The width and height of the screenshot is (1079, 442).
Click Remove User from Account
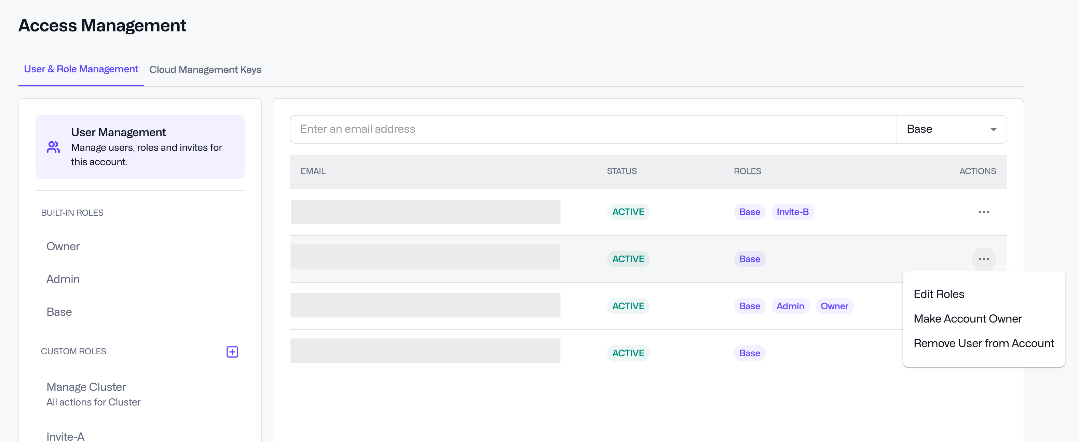point(983,343)
